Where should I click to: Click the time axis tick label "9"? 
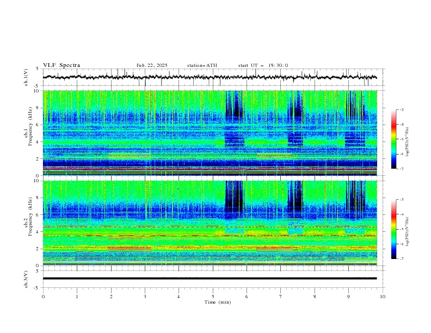348,297
